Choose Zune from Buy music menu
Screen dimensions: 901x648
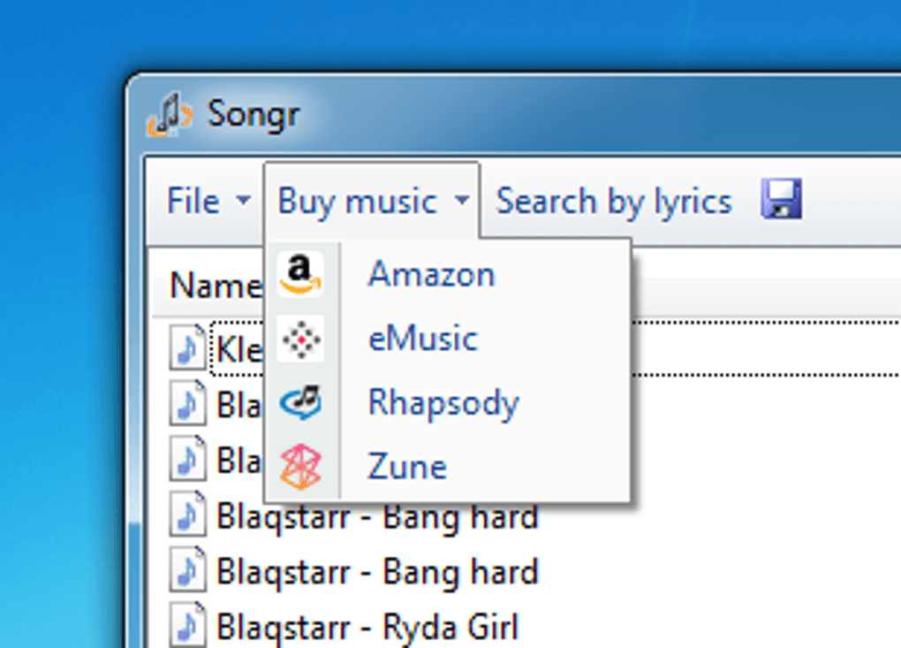tap(448, 466)
